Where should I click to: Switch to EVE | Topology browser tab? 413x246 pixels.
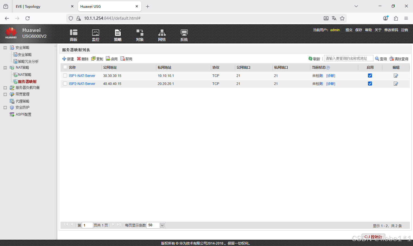(x=44, y=6)
